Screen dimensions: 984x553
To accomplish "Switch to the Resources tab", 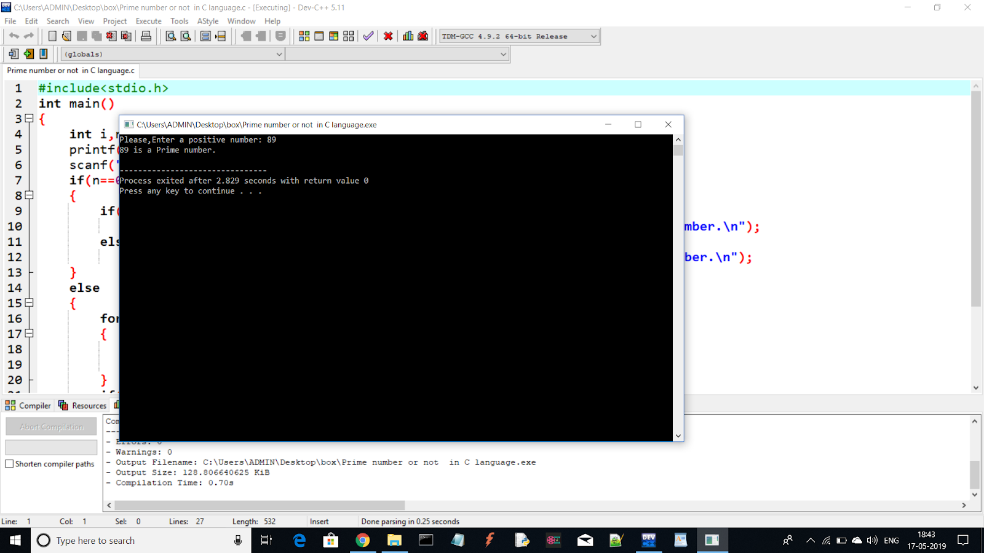I will (82, 406).
